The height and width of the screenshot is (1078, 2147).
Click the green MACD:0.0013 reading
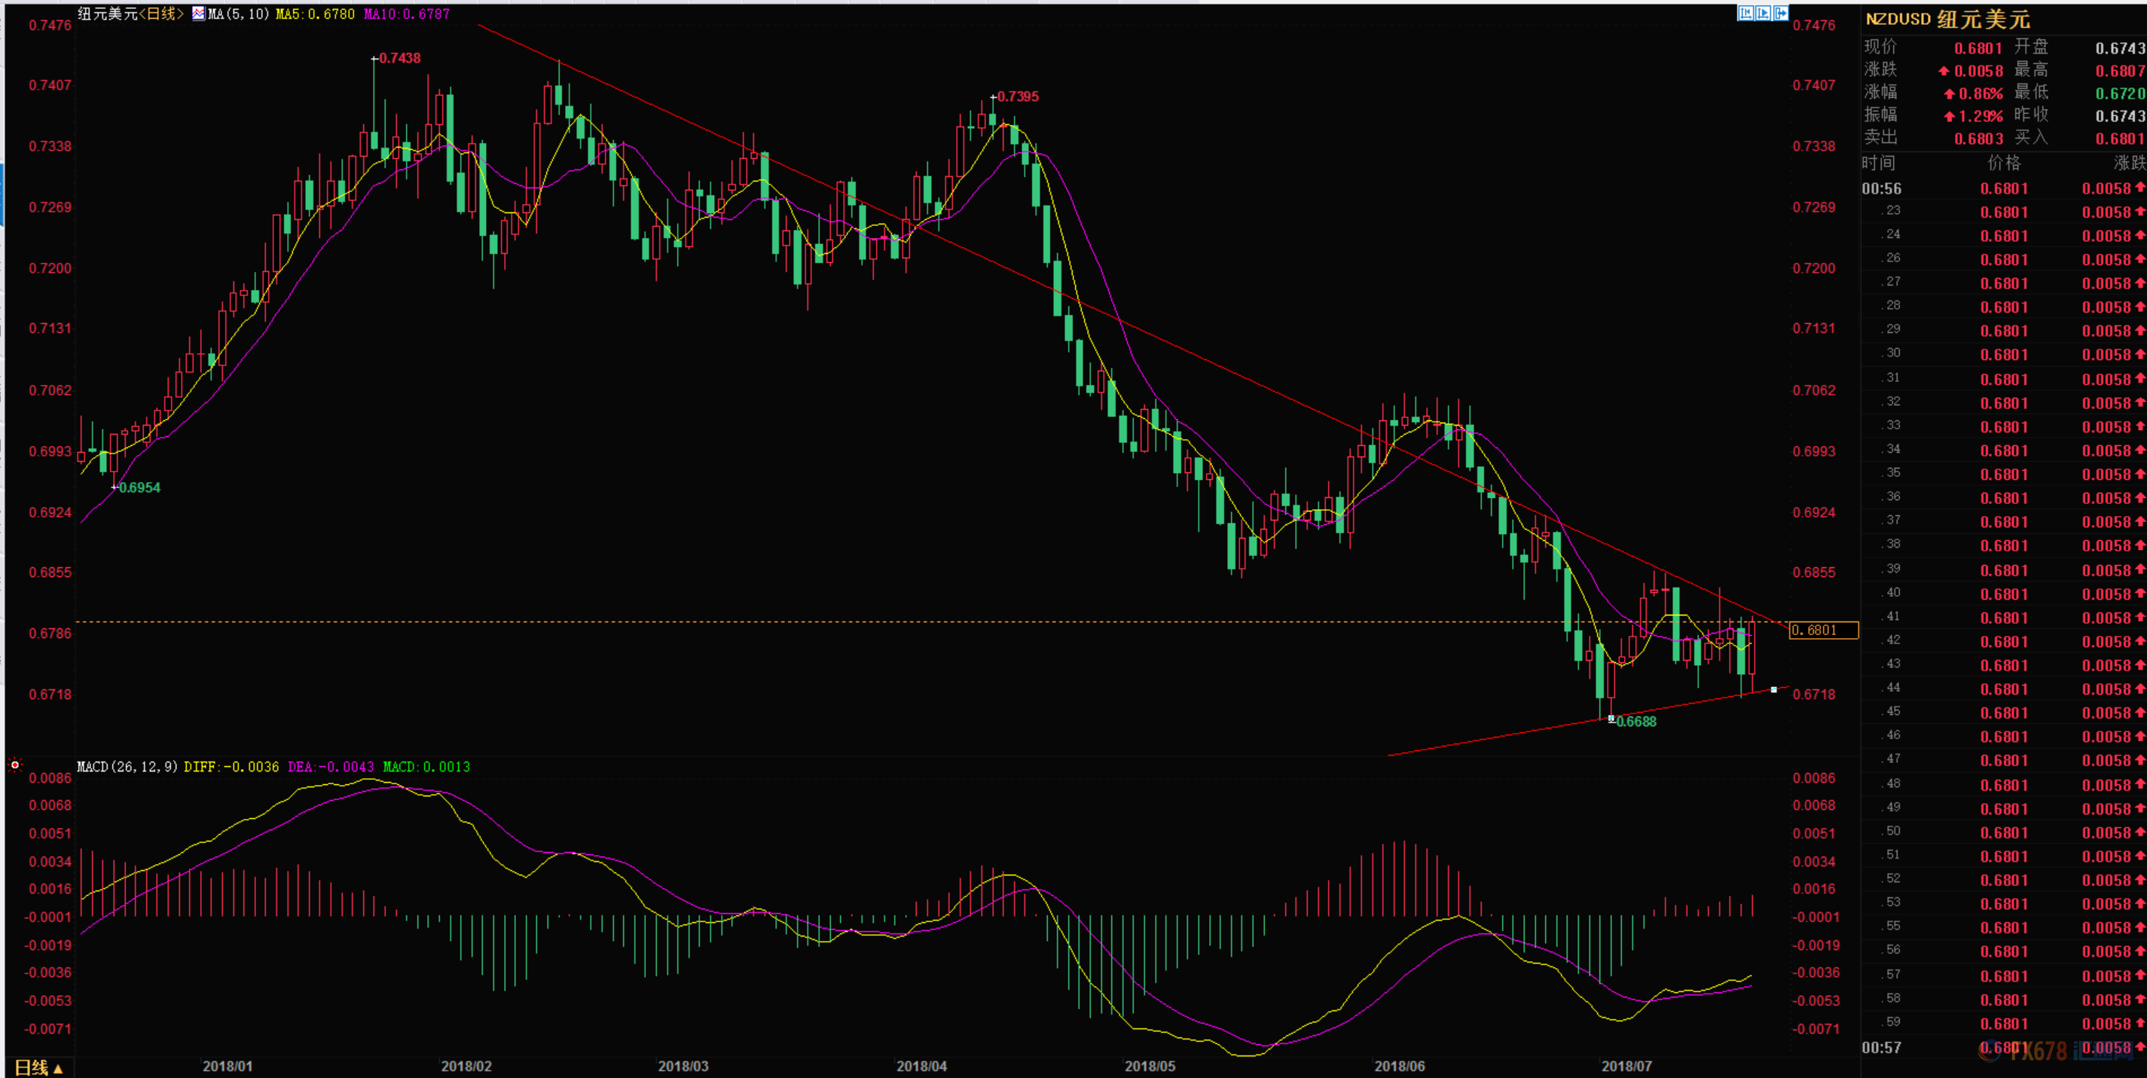point(426,766)
